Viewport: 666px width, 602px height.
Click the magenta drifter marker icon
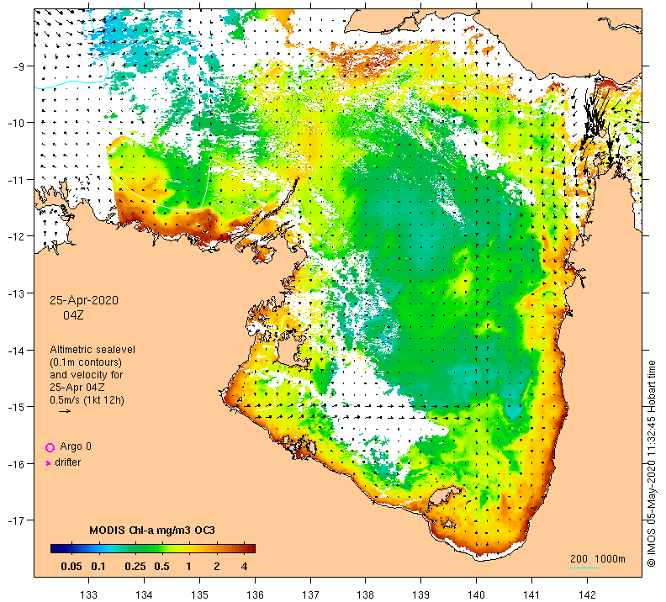pos(49,463)
